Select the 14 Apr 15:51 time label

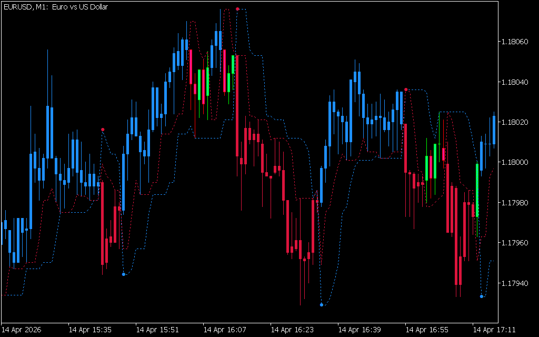coord(157,330)
